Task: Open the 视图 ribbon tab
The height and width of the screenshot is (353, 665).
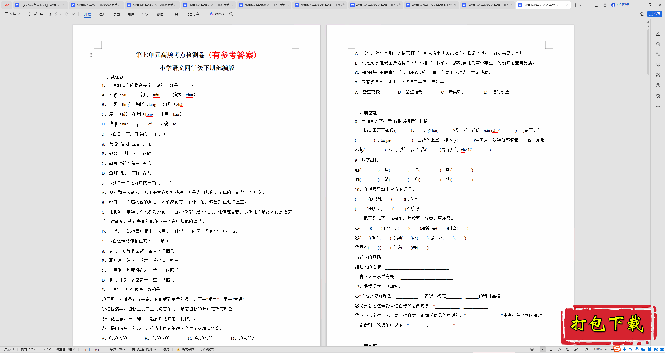Action: click(x=160, y=14)
